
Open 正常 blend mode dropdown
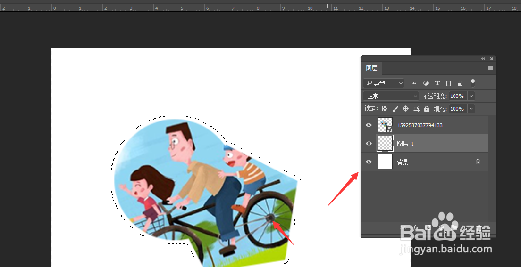tap(391, 96)
